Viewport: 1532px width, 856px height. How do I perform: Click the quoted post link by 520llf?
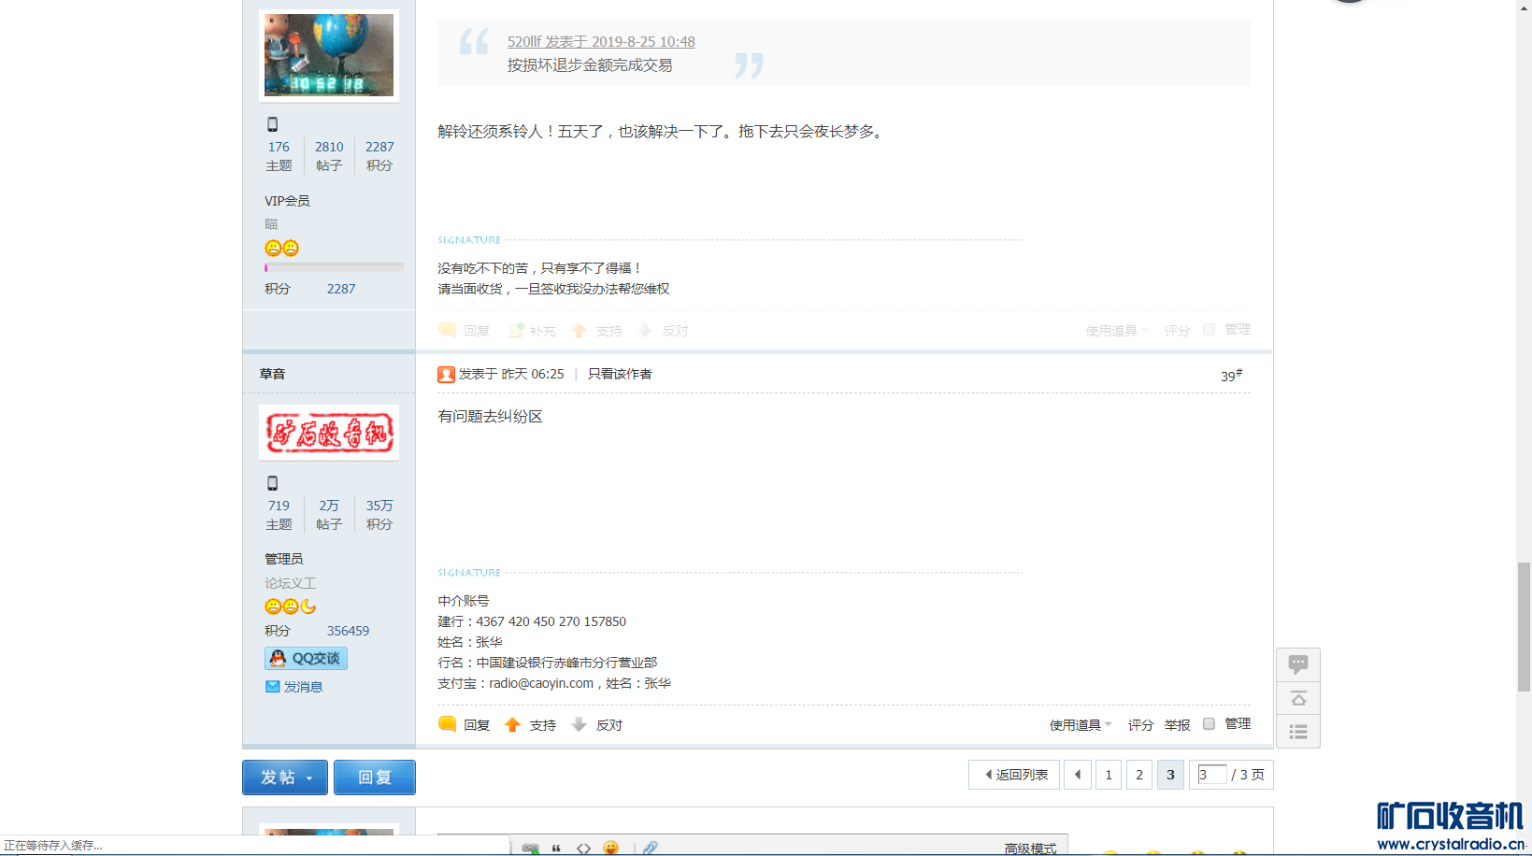(601, 42)
